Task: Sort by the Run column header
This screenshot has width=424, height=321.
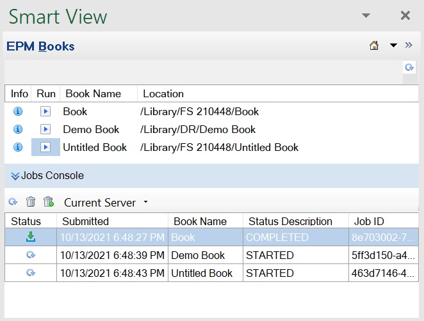Action: pos(46,94)
